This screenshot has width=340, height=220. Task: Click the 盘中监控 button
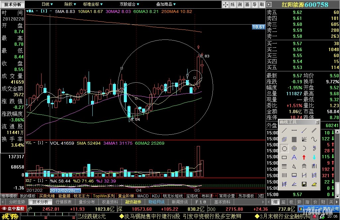[14, 209]
